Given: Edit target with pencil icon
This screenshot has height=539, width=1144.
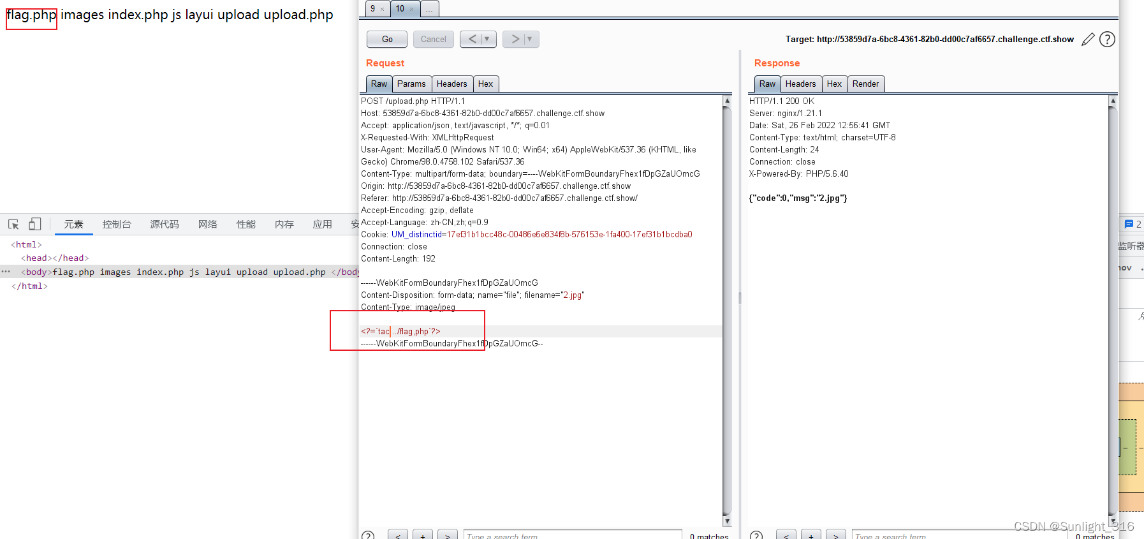Looking at the screenshot, I should pos(1088,40).
